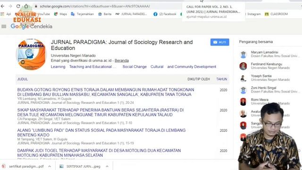Click the year 2020 of BUDAYA GOTONG ROYONG row
302x170 pixels.
223,90
